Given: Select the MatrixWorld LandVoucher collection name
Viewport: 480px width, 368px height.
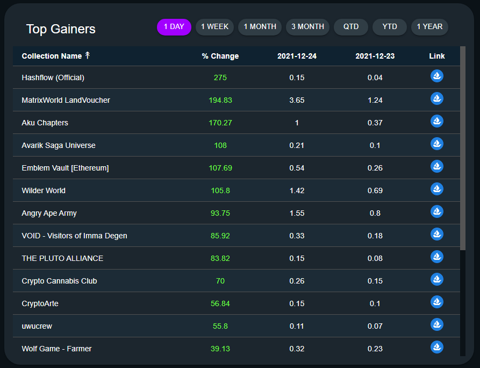Looking at the screenshot, I should [x=66, y=100].
